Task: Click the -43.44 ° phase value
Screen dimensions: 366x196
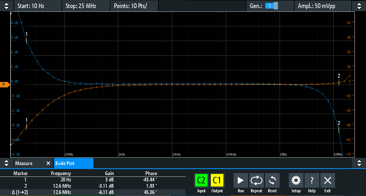Action: [149, 180]
